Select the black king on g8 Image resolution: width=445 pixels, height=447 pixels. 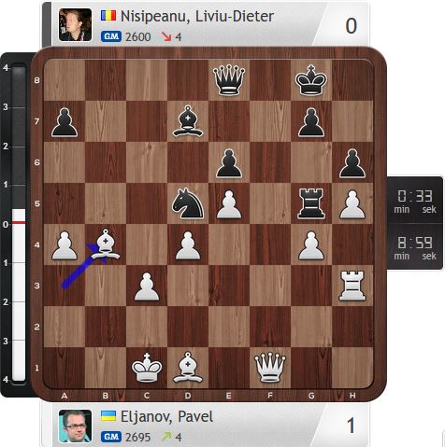[x=311, y=79]
